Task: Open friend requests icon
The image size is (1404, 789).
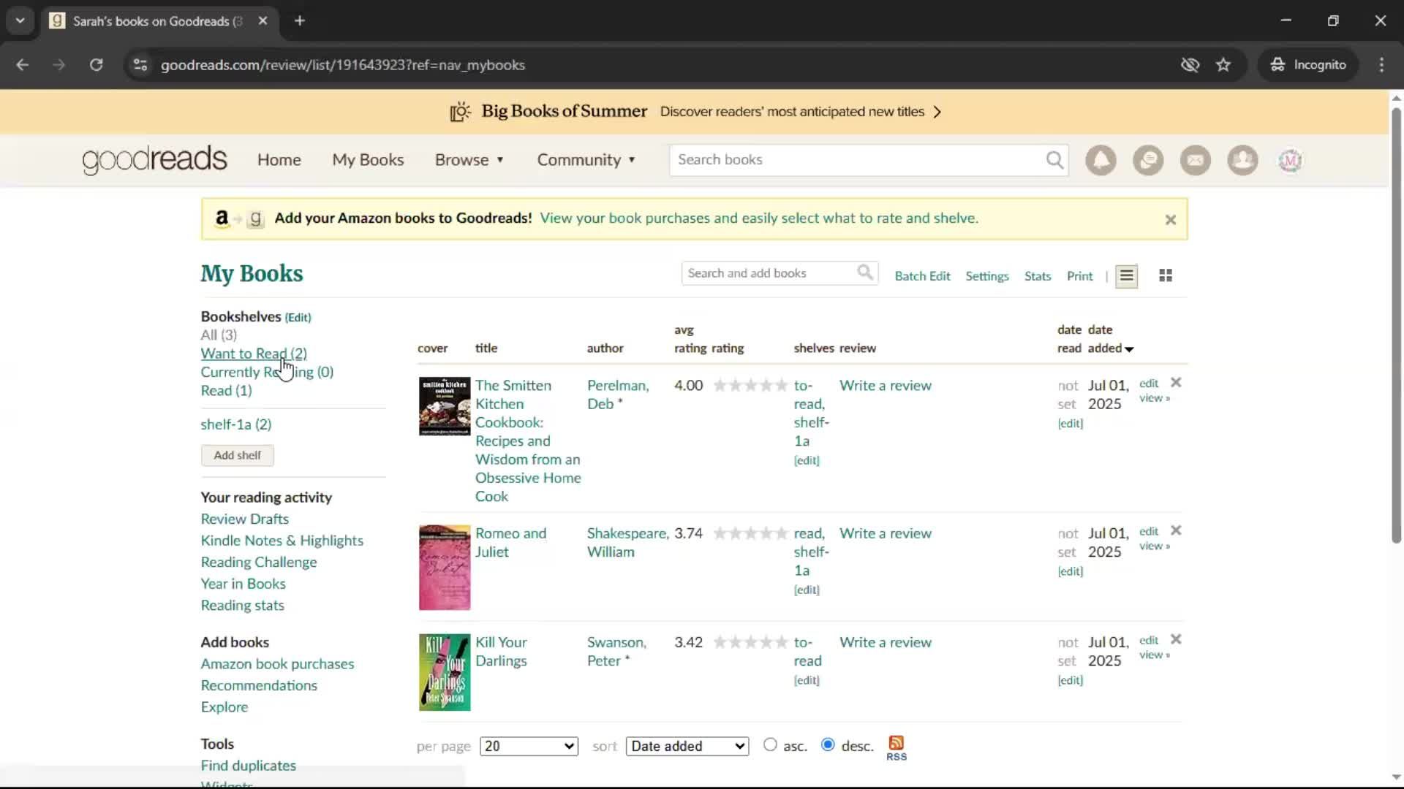Action: [x=1242, y=160]
